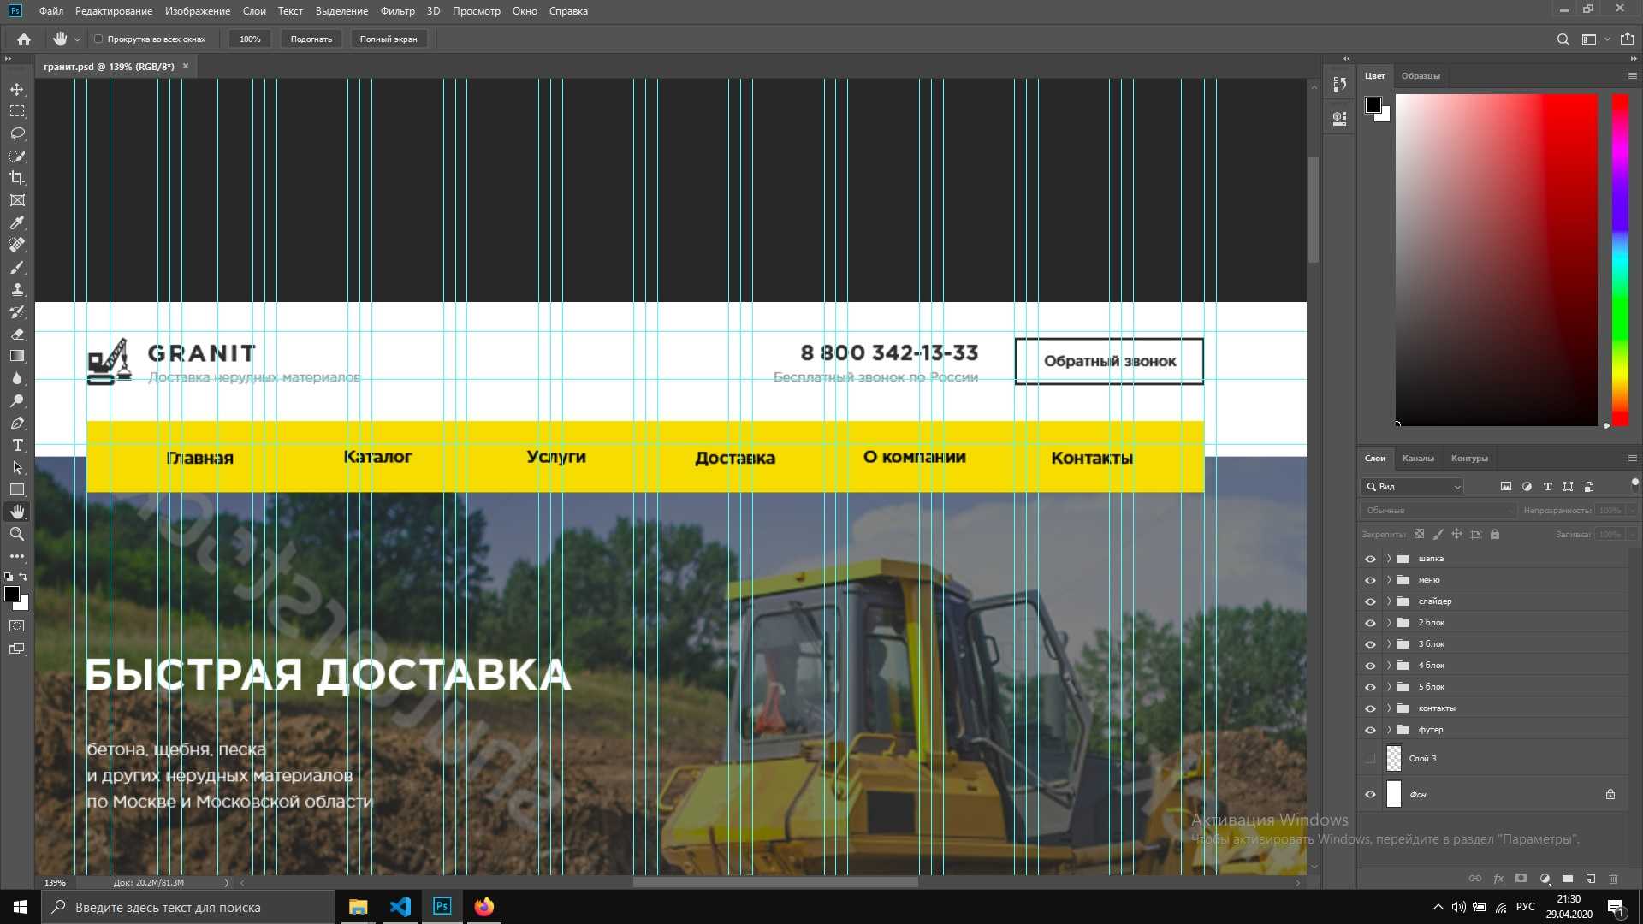Viewport: 1643px width, 924px height.
Task: Pick a color in the color field
Action: click(1497, 260)
